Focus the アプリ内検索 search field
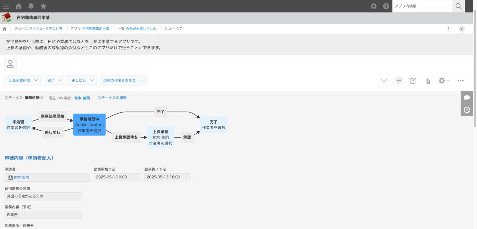 point(422,6)
